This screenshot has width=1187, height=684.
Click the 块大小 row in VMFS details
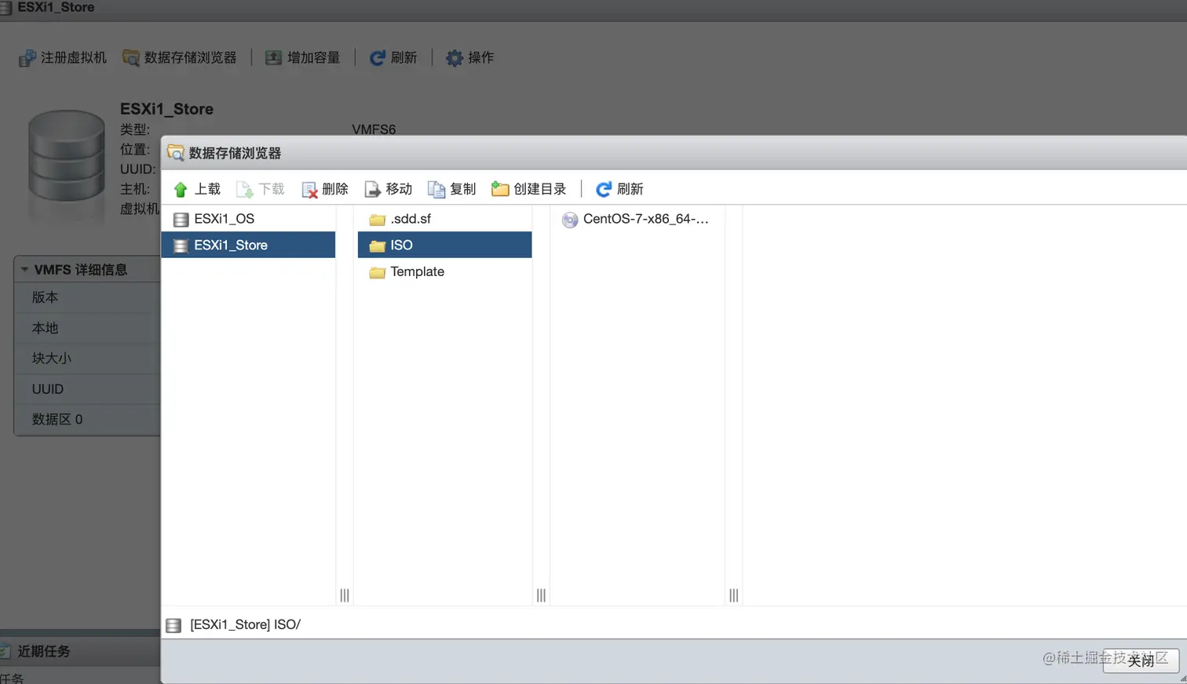[88, 358]
